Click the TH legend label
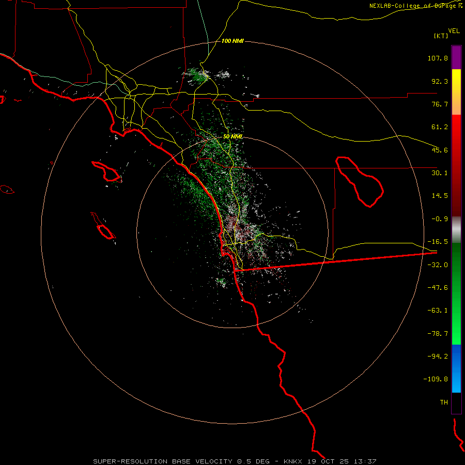 coord(444,402)
